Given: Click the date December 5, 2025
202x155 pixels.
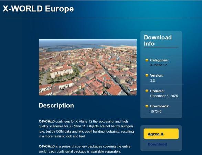Looking at the screenshot, I should click(x=164, y=96).
